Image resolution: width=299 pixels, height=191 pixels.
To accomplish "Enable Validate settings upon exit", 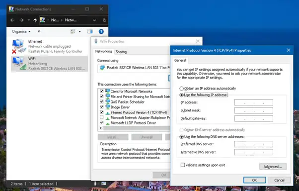I will tap(183, 165).
